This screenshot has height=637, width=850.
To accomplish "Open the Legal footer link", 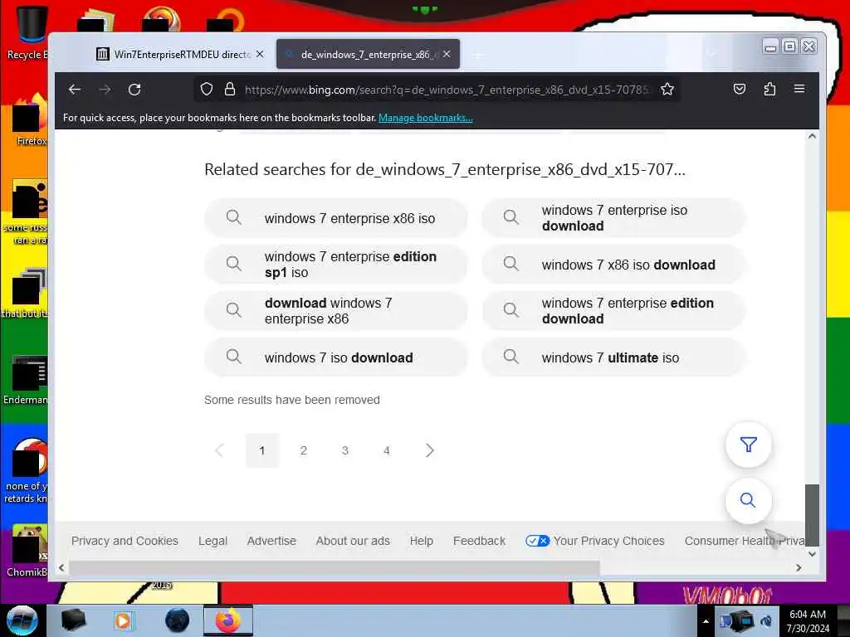I will (x=213, y=541).
